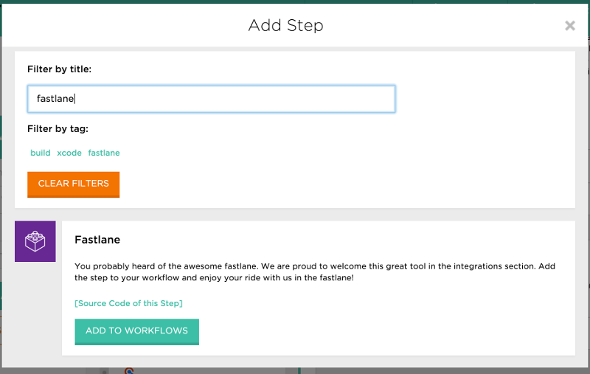
Task: Click the Clear Filters button
Action: [x=73, y=184]
